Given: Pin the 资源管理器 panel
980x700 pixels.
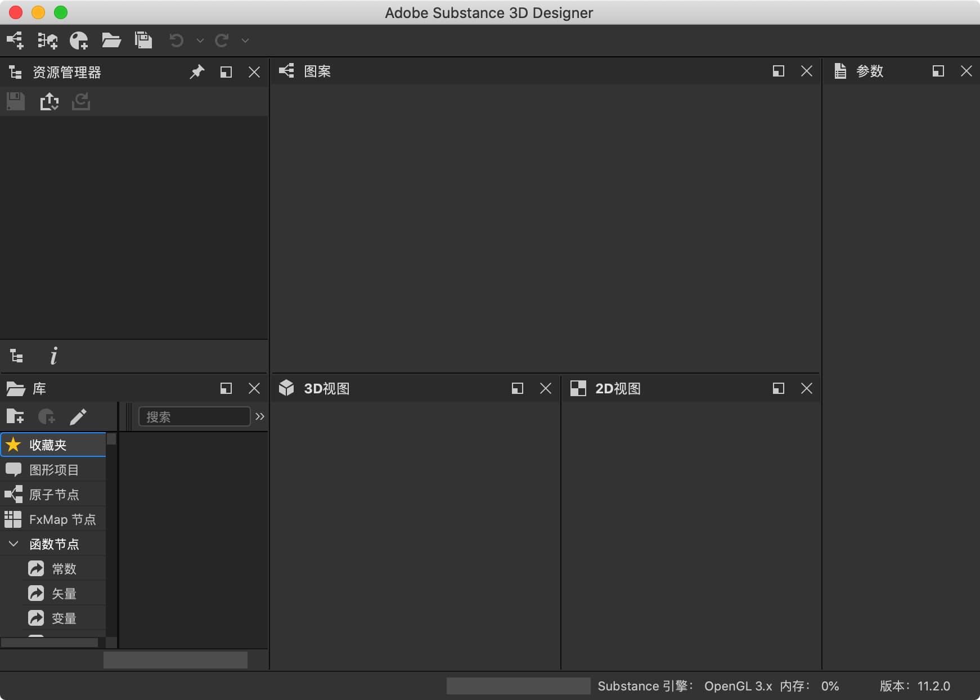Looking at the screenshot, I should 197,72.
